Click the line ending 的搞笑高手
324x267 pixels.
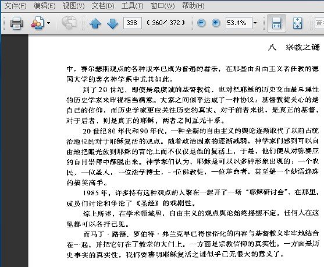coord(87,182)
